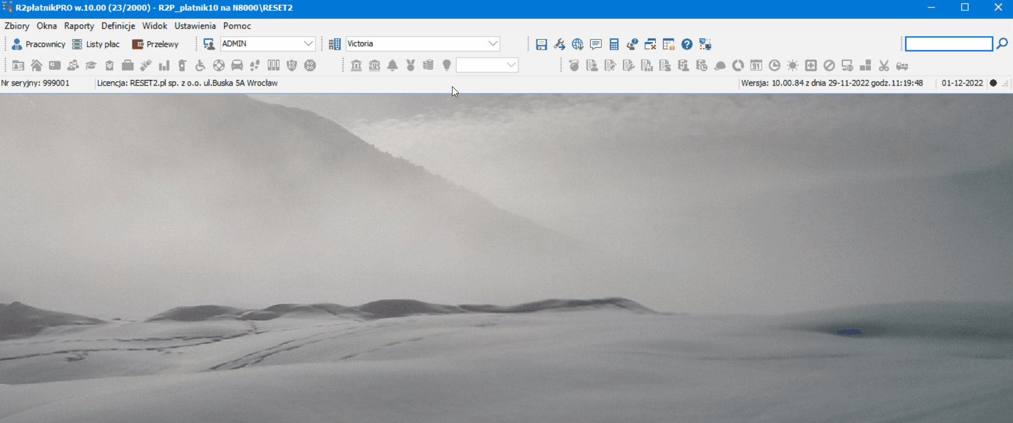1013x423 pixels.
Task: Click the black dot status indicator
Action: (993, 83)
